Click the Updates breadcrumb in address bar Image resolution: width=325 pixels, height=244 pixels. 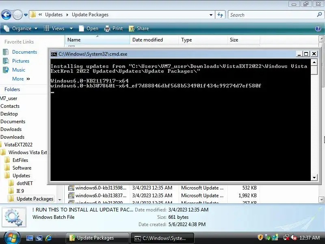point(54,15)
